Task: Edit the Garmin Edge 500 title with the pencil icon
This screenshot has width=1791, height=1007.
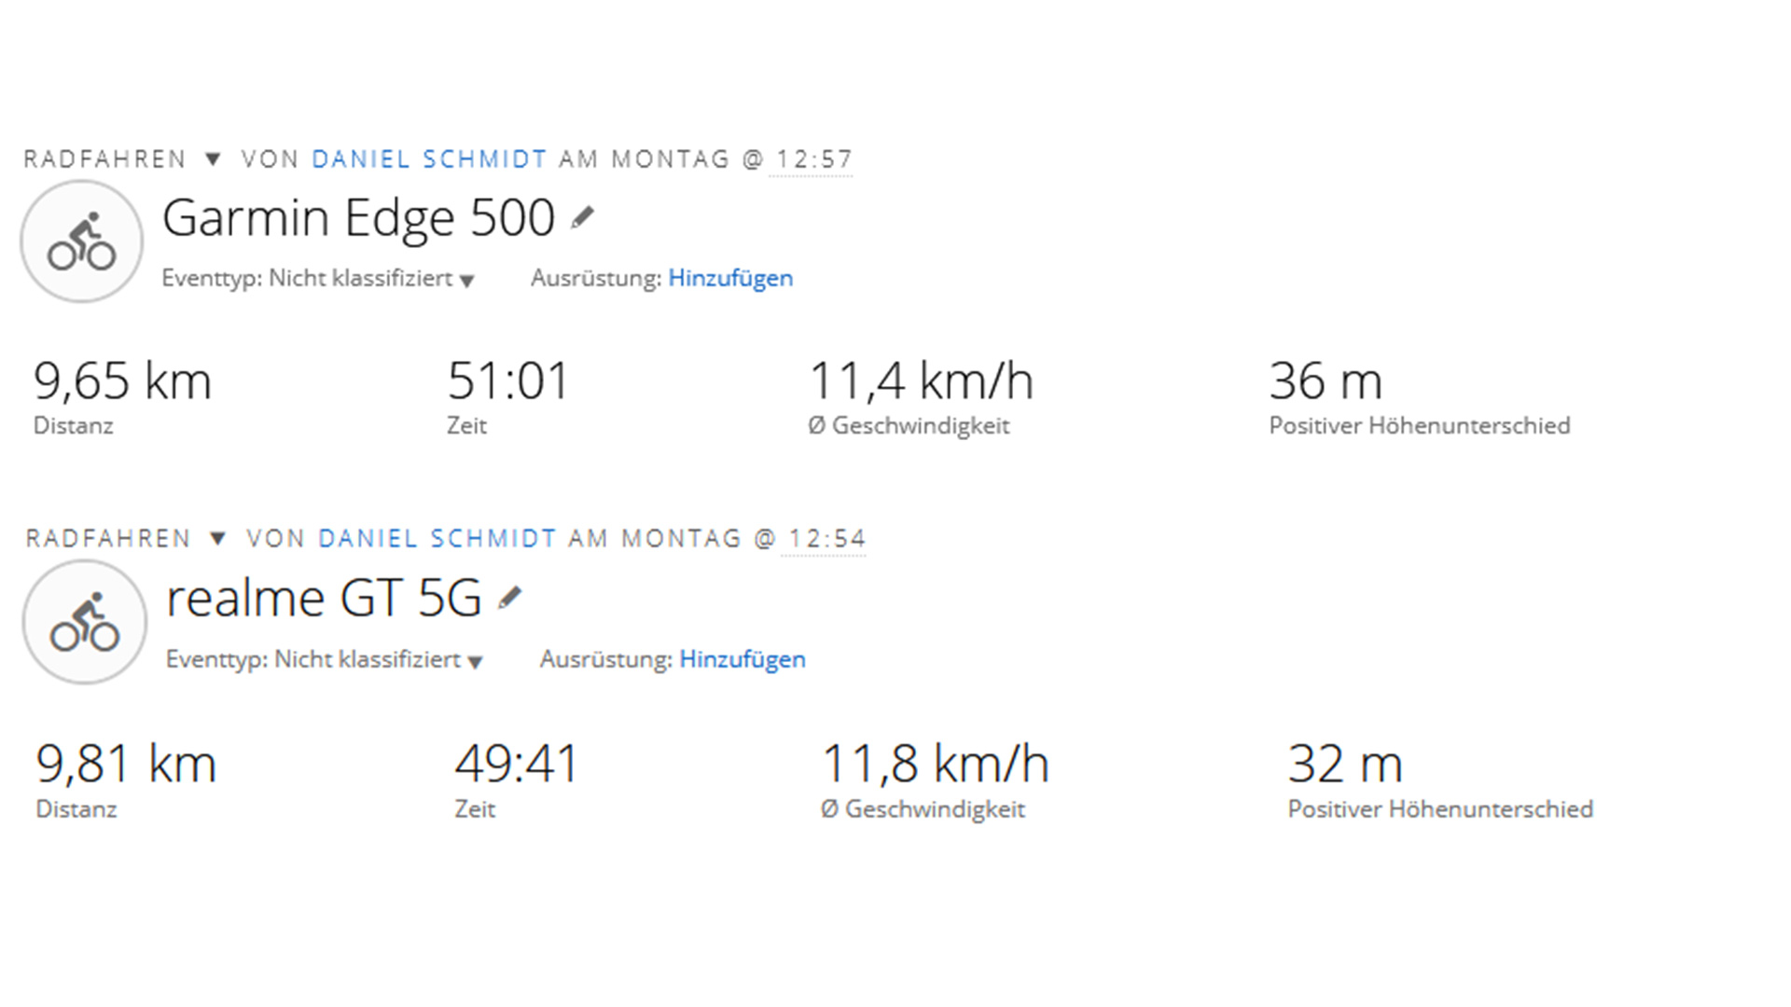Action: pyautogui.click(x=582, y=217)
